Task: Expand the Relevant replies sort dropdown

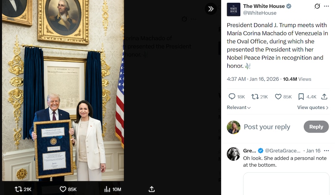Action: [239, 108]
